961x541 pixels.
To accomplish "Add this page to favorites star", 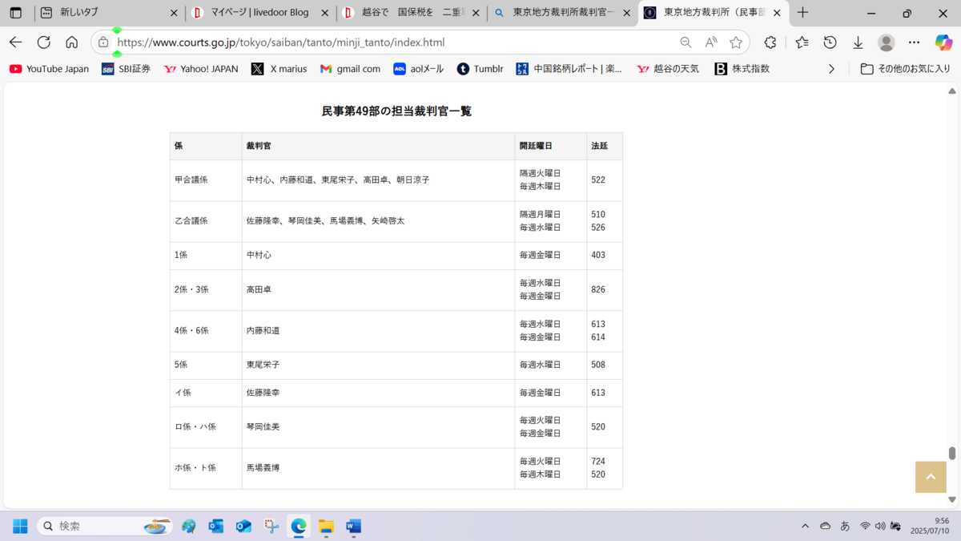I will tap(736, 42).
